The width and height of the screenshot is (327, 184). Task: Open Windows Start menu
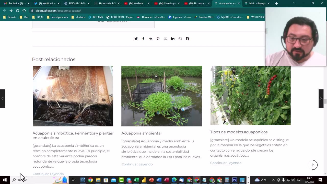point(5,180)
